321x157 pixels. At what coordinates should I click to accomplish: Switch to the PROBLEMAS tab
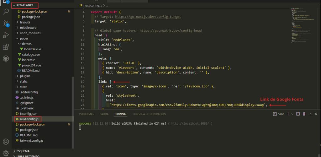(x=87, y=114)
